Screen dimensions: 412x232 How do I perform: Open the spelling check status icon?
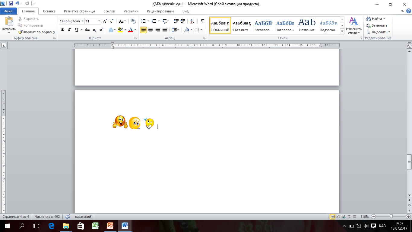[68, 217]
